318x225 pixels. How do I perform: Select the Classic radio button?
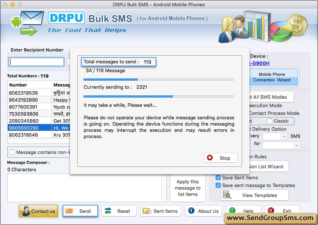pyautogui.click(x=269, y=121)
